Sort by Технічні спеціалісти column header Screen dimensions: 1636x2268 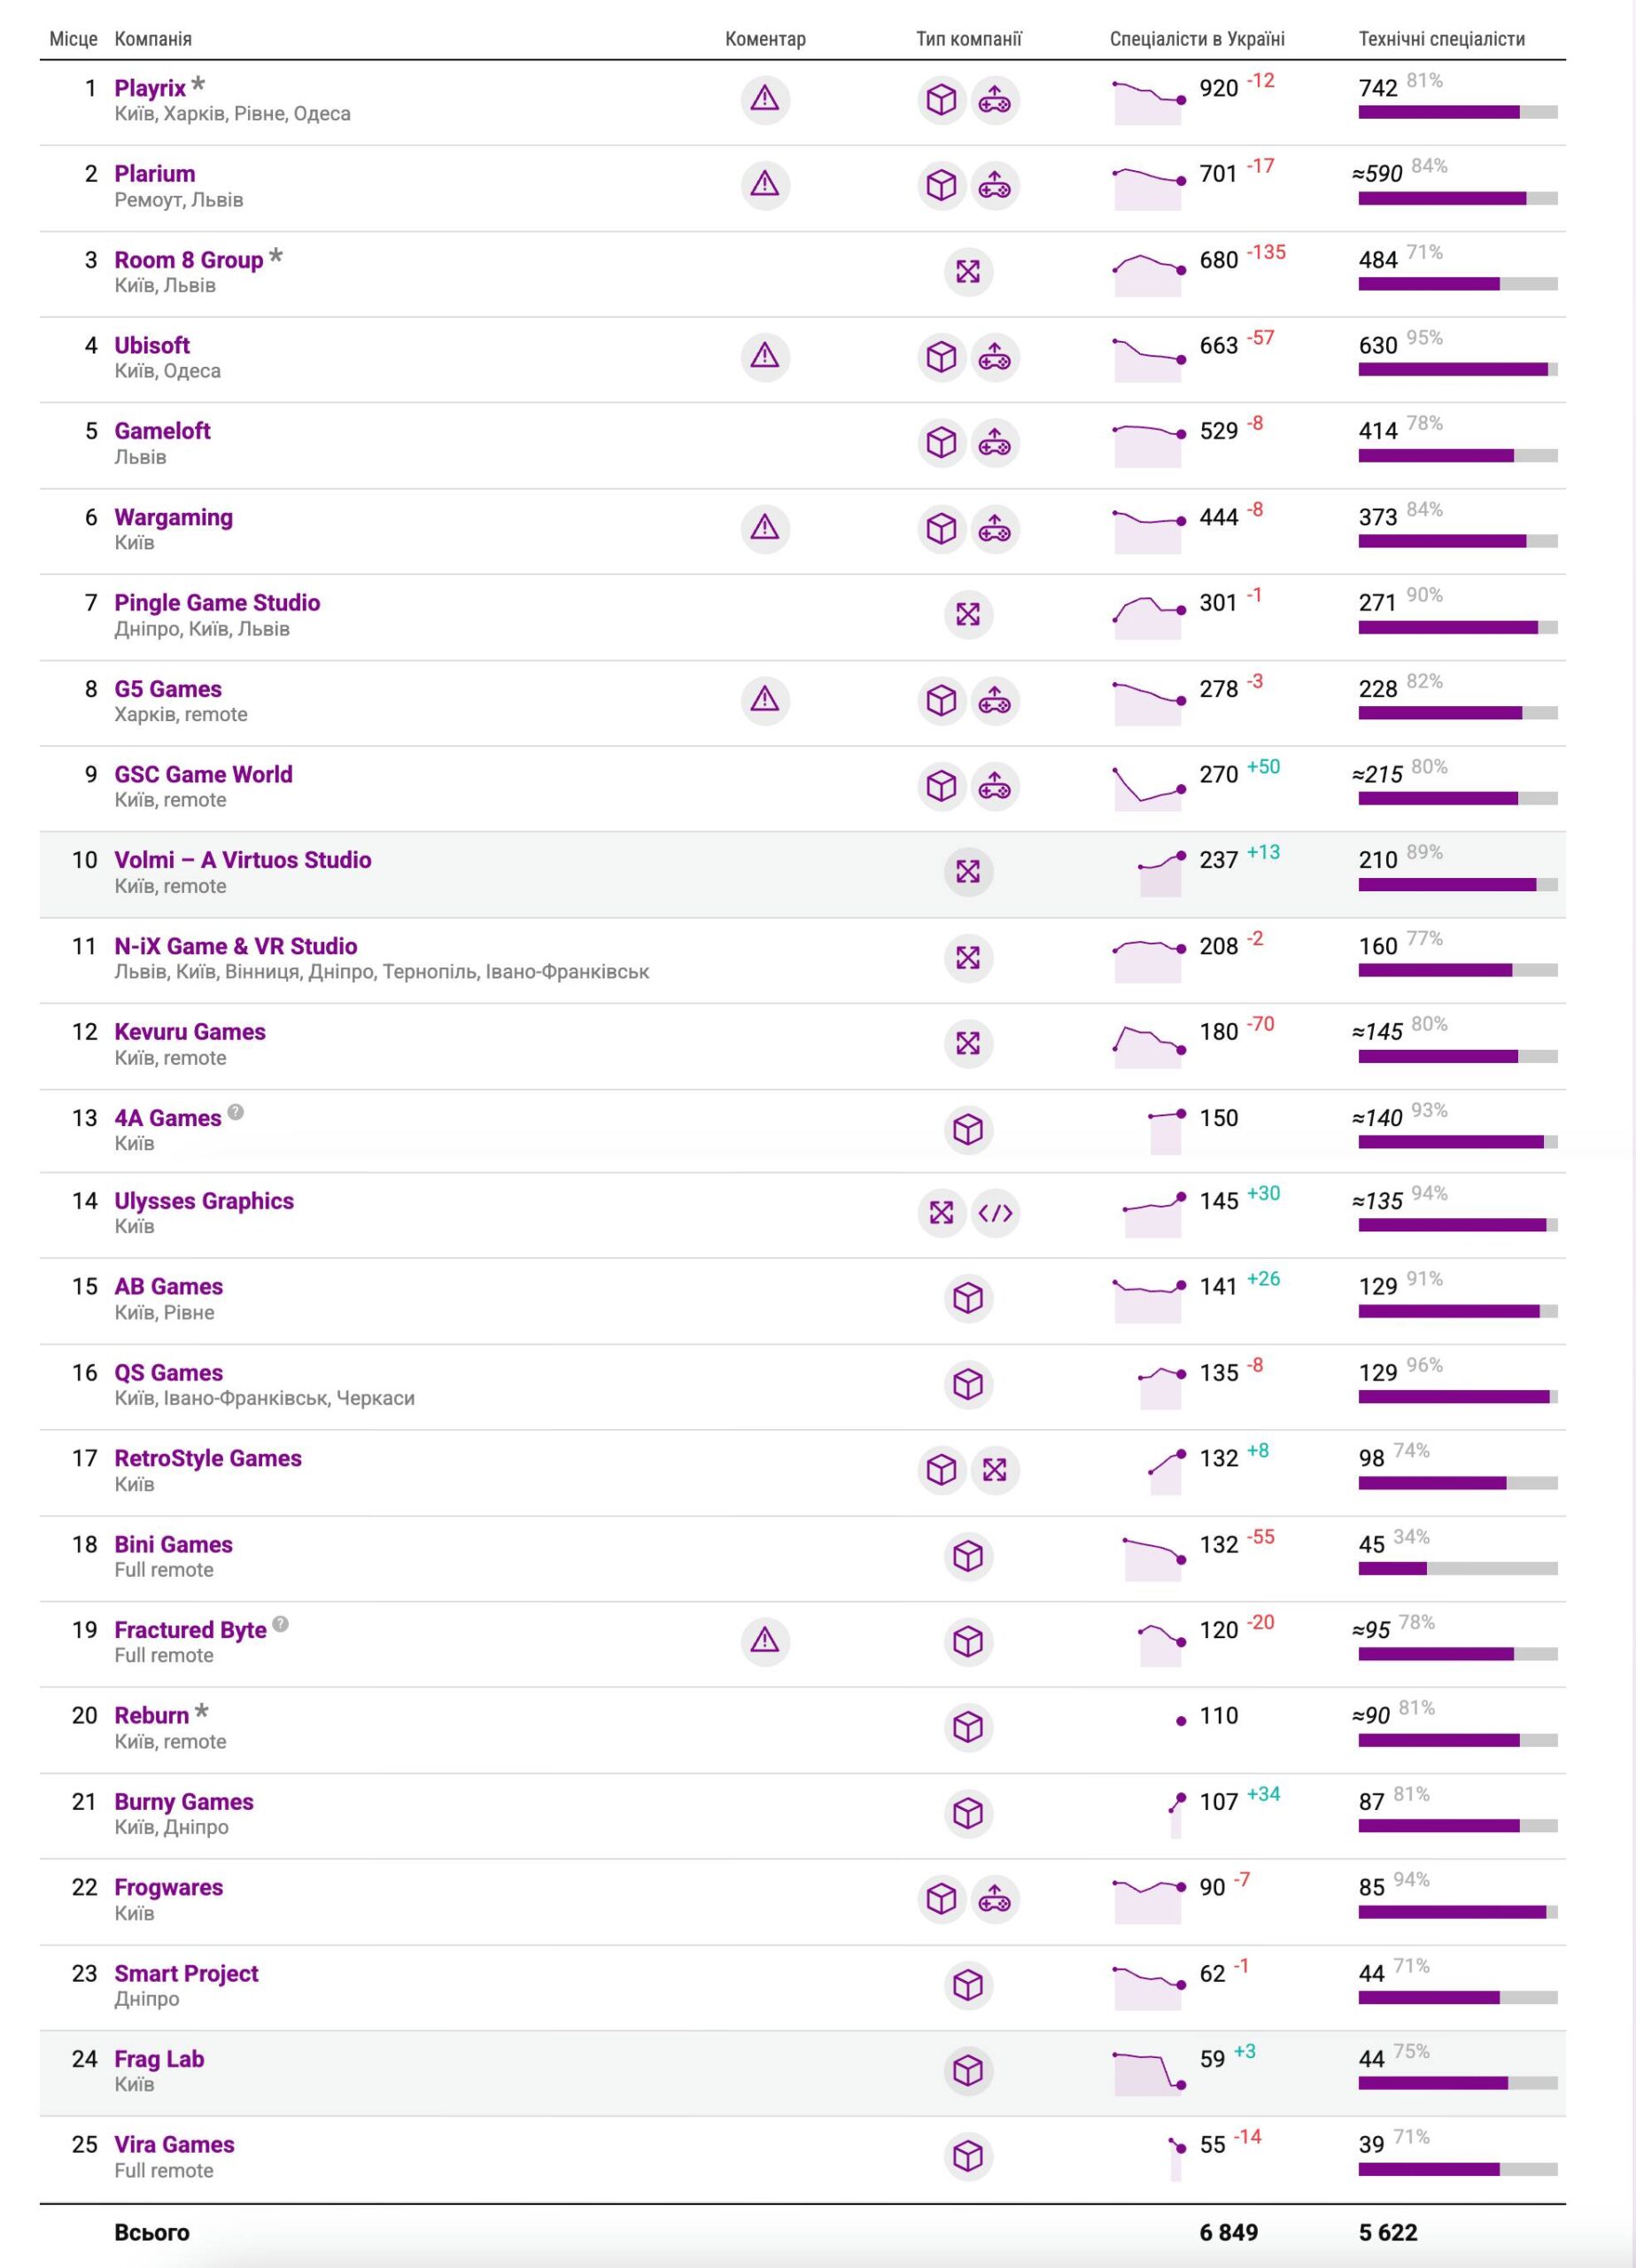(x=1441, y=39)
